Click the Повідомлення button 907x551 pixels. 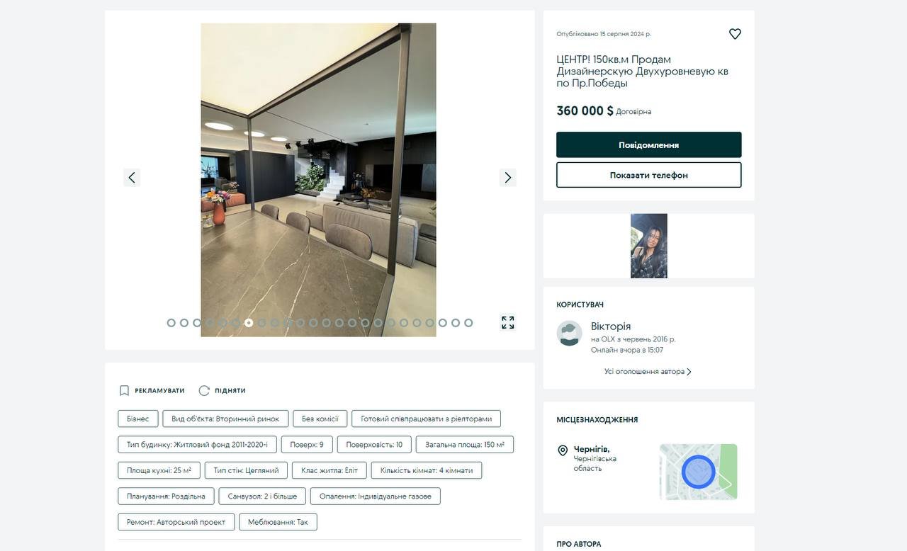[649, 144]
